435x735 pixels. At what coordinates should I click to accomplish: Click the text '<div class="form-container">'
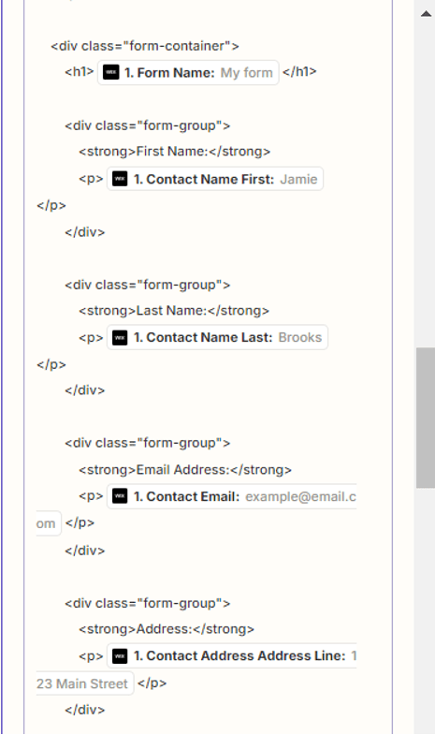(x=145, y=46)
